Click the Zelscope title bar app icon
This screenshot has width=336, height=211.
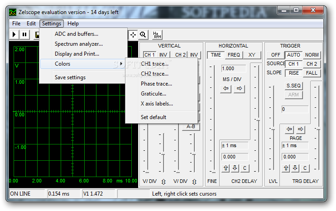click(x=13, y=12)
